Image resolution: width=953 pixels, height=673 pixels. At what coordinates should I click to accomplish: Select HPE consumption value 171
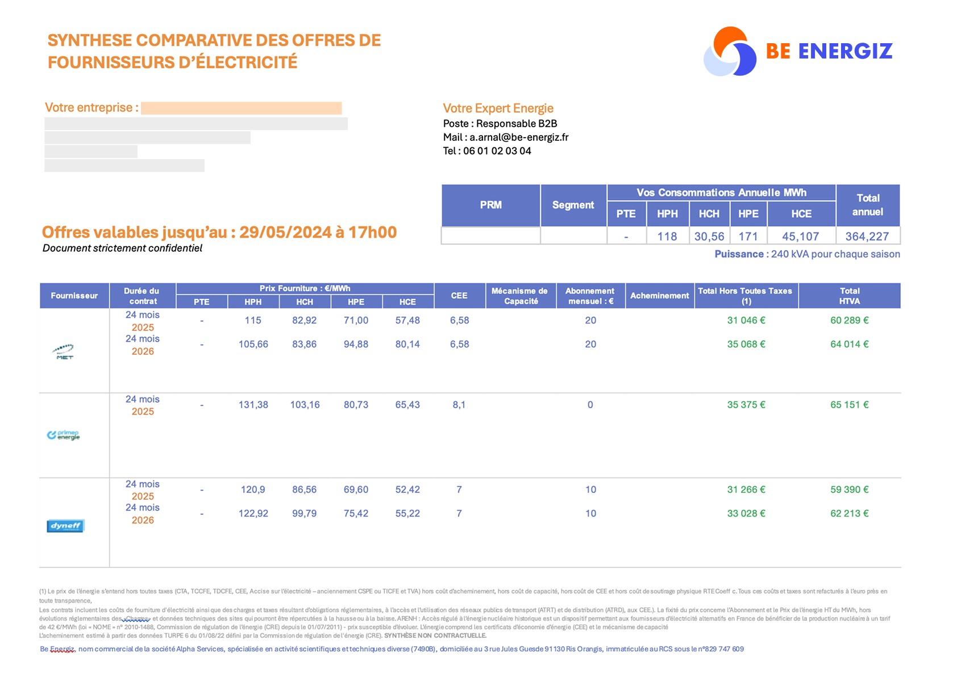(x=748, y=236)
